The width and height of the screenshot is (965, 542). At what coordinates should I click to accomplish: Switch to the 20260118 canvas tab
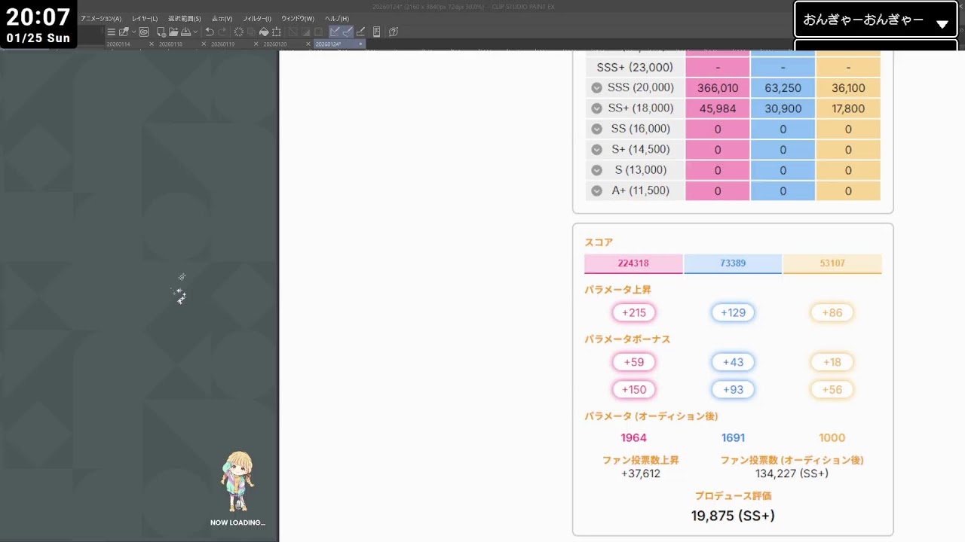[170, 44]
